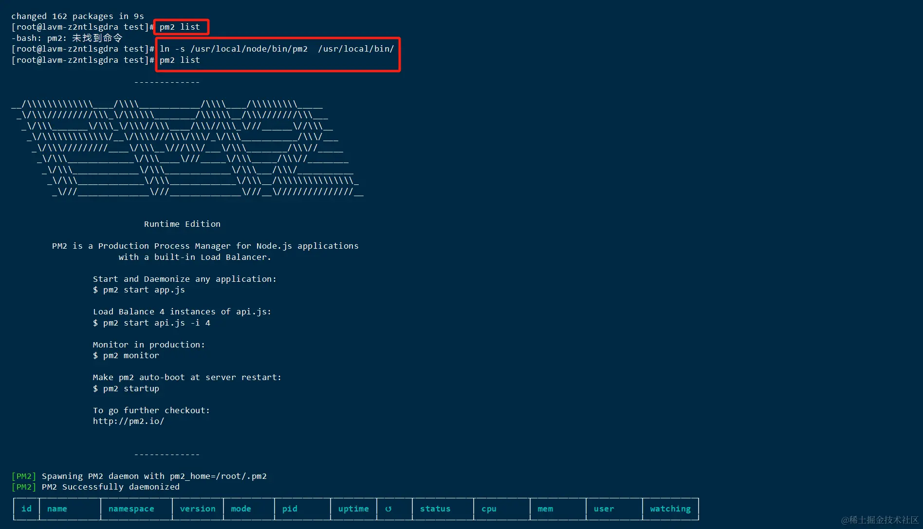923x529 pixels.
Task: Click the 'Runtime Edition' text
Action: pos(182,224)
